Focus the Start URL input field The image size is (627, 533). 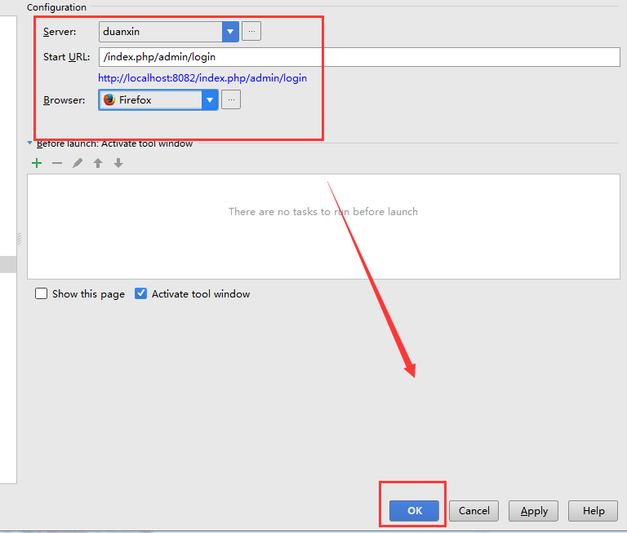click(359, 57)
